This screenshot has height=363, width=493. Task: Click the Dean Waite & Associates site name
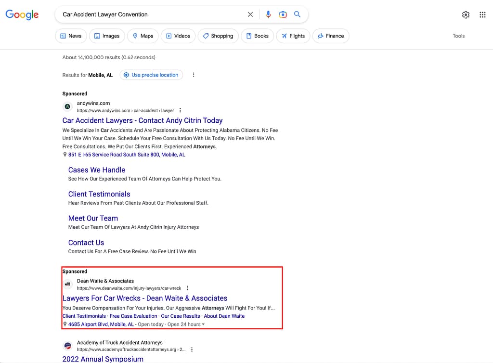pyautogui.click(x=105, y=281)
